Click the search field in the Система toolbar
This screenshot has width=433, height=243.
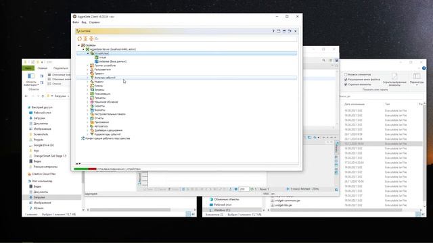click(x=196, y=39)
